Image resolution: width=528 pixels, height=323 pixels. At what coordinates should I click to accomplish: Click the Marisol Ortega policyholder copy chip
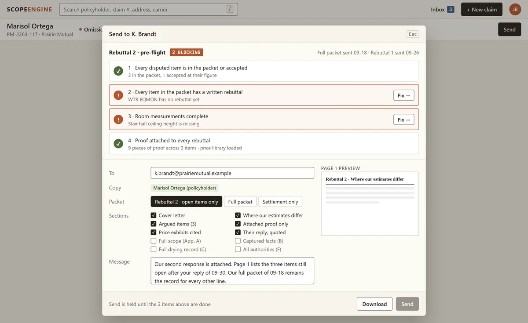click(x=184, y=188)
